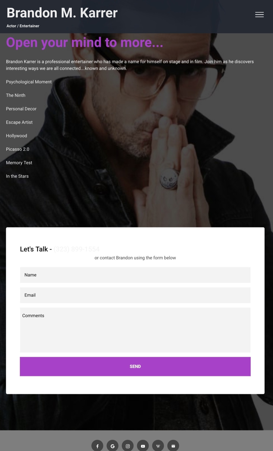Select the Personal Decor link

[x=21, y=109]
